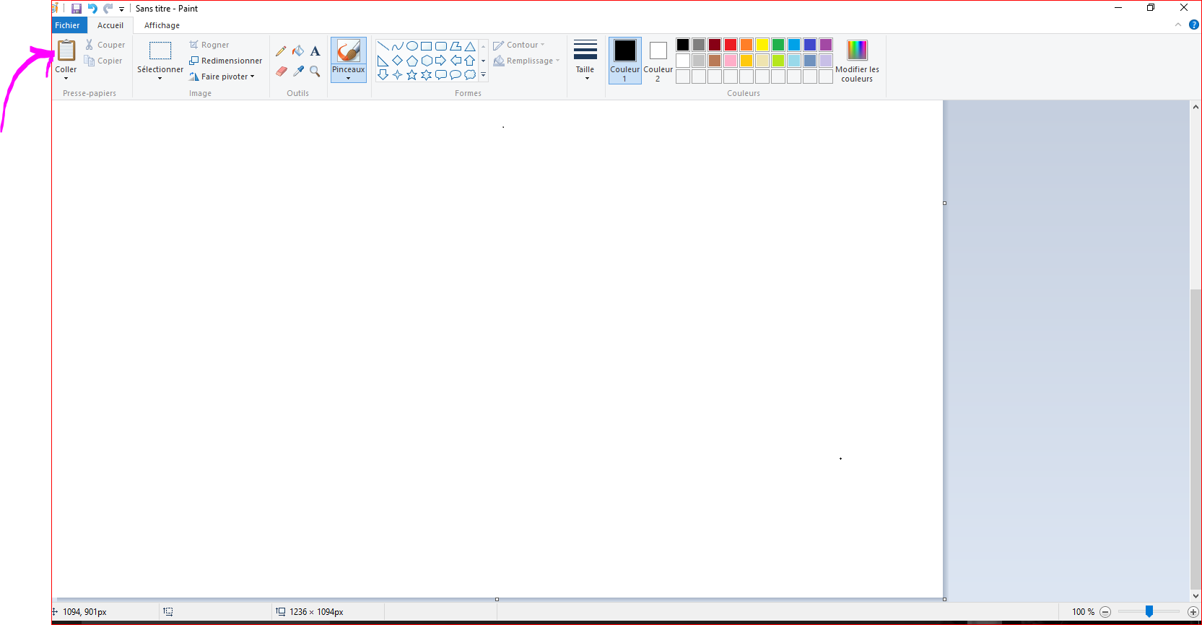
Task: Pick the Oval shape
Action: 412,46
